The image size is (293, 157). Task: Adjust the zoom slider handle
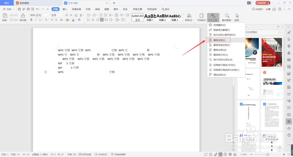(268, 154)
